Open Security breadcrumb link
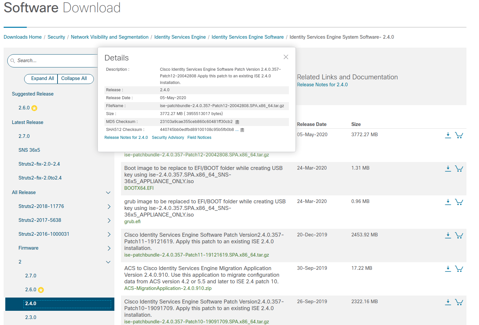The height and width of the screenshot is (325, 479). [x=56, y=37]
